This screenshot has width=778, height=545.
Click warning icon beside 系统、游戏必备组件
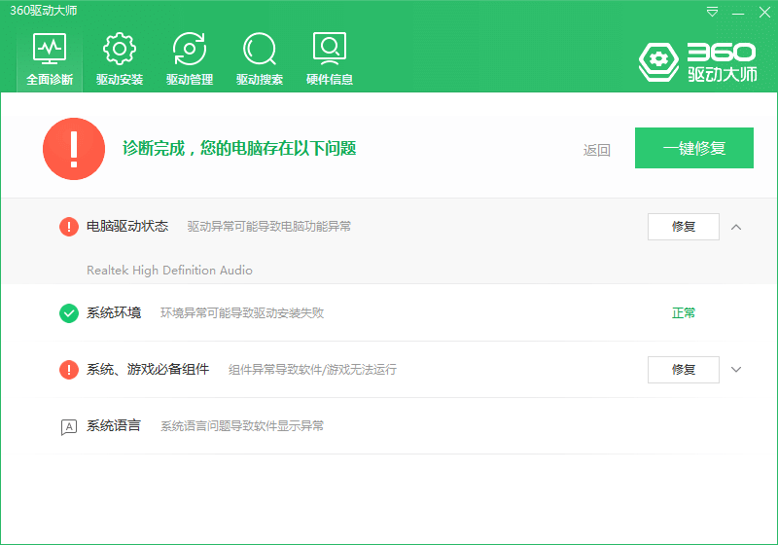69,370
